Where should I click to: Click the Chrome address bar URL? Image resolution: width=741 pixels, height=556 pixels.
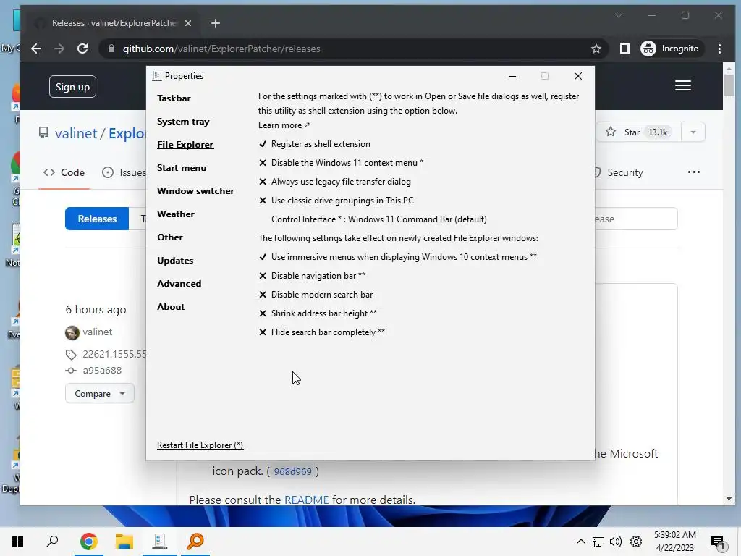coord(221,49)
